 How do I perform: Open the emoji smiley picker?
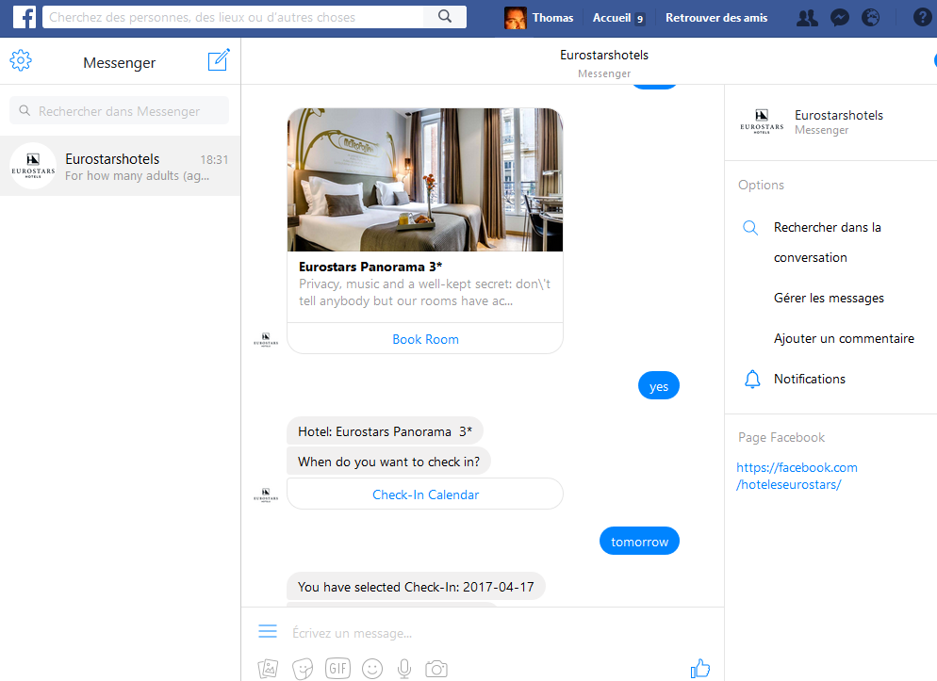(x=372, y=669)
